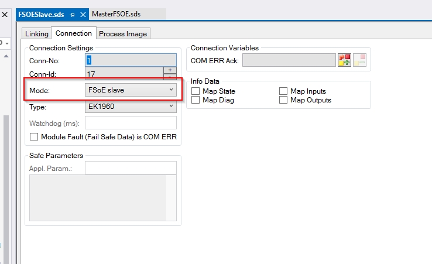The width and height of the screenshot is (432, 264).
Task: Switch to the Linking tab
Action: pos(37,33)
